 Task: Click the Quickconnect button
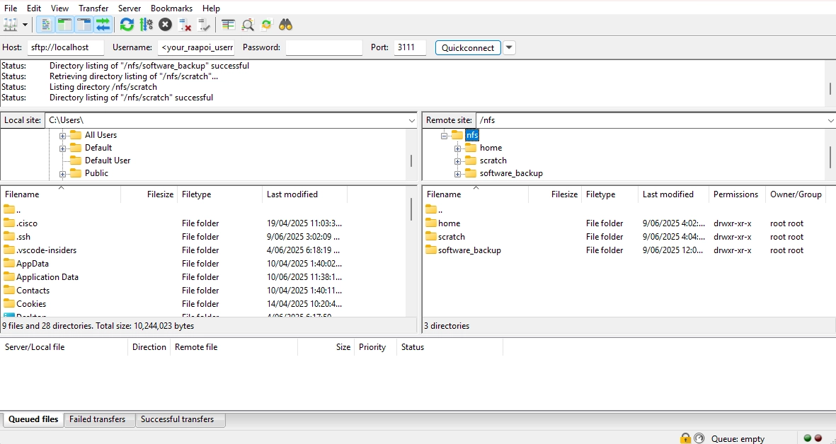click(468, 47)
